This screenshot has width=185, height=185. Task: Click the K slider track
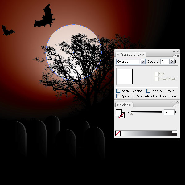point(146,112)
